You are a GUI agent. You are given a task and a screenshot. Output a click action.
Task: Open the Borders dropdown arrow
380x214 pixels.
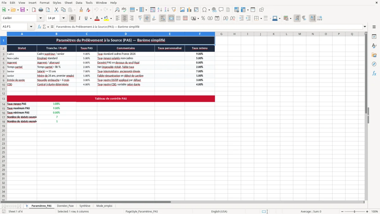click(x=261, y=18)
